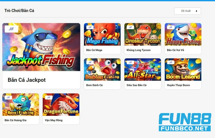
Task: Click the Trò Chơi/Bắn Cá breadcrumb heading
Action: [19, 10]
